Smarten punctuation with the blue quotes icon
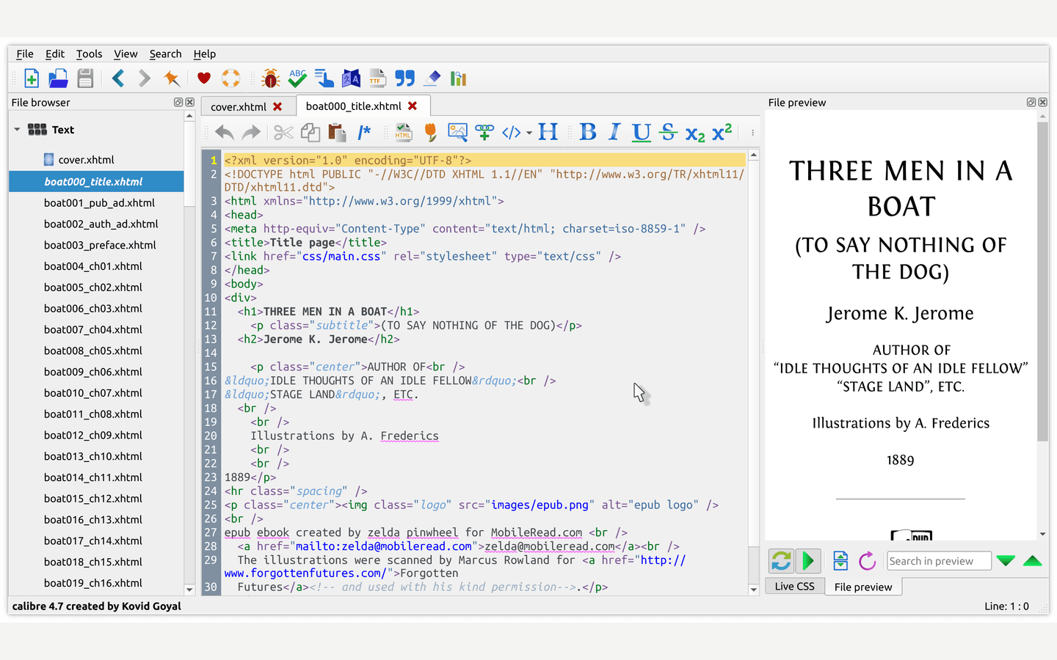1057x660 pixels. click(404, 78)
